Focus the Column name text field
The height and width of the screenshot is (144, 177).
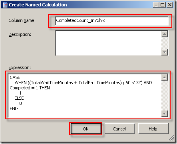pyautogui.click(x=112, y=21)
